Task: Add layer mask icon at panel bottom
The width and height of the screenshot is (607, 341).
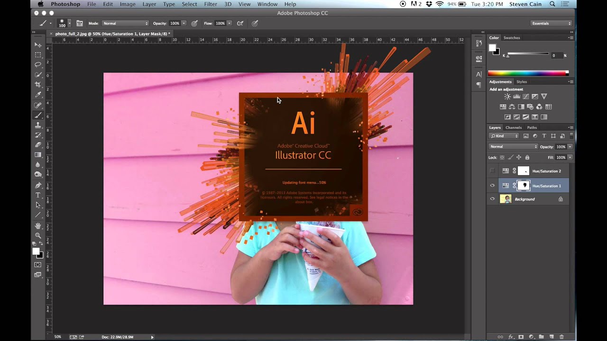Action: click(521, 337)
